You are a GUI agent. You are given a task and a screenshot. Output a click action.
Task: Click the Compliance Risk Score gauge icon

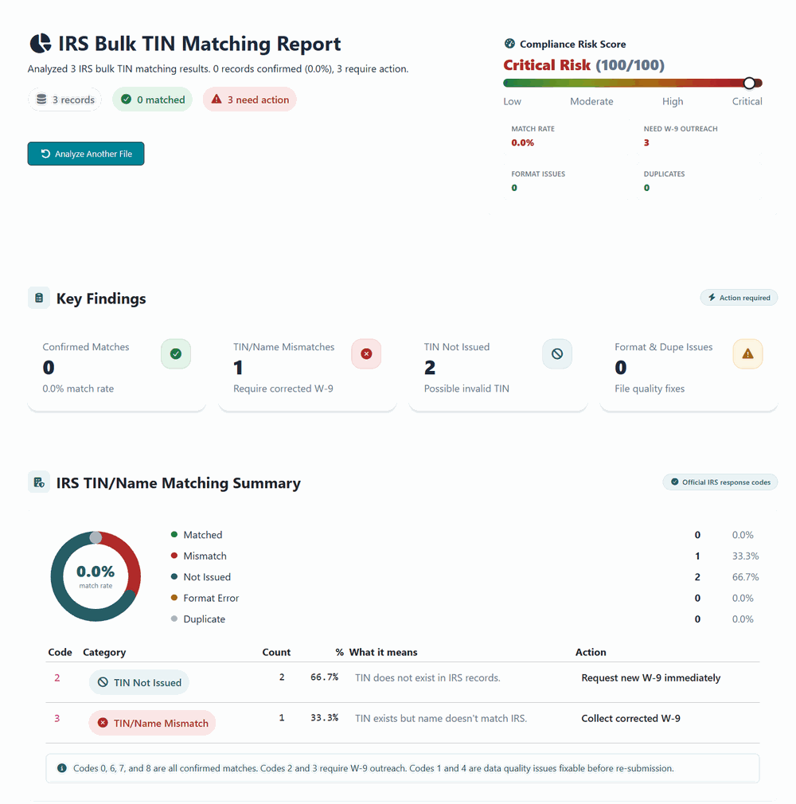pos(509,44)
